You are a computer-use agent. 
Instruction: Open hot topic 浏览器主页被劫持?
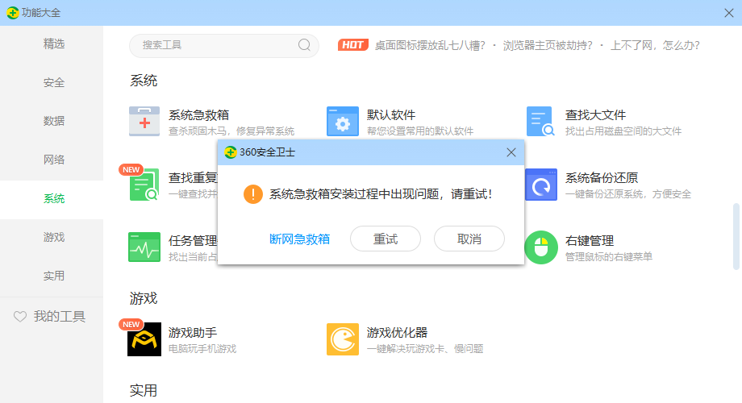tap(548, 45)
